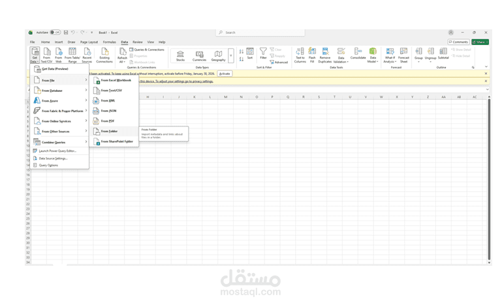Screen dimensions: 502x303
Task: Click the Search box
Action: (260, 33)
